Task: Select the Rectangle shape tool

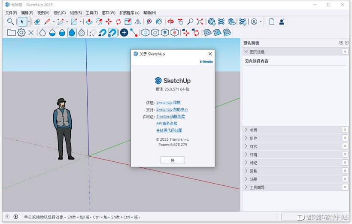Action: pos(74,21)
